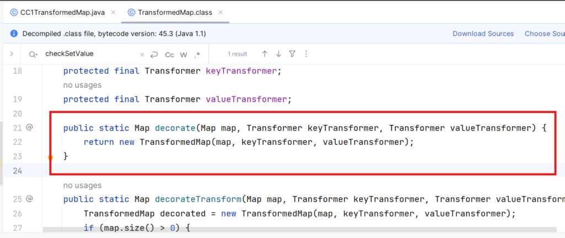The image size is (565, 238).
Task: Click the new line icon in search
Action: point(154,54)
